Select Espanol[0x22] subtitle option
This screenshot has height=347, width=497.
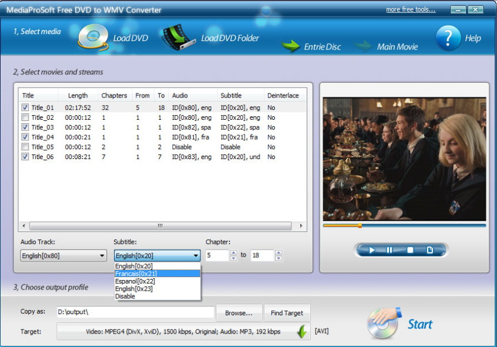(x=157, y=281)
